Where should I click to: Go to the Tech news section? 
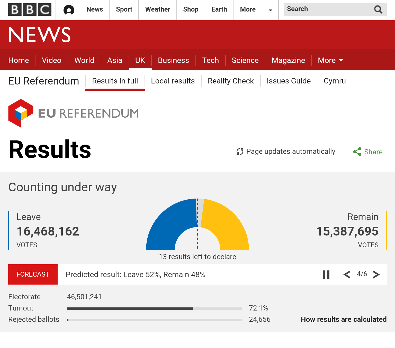(x=210, y=60)
